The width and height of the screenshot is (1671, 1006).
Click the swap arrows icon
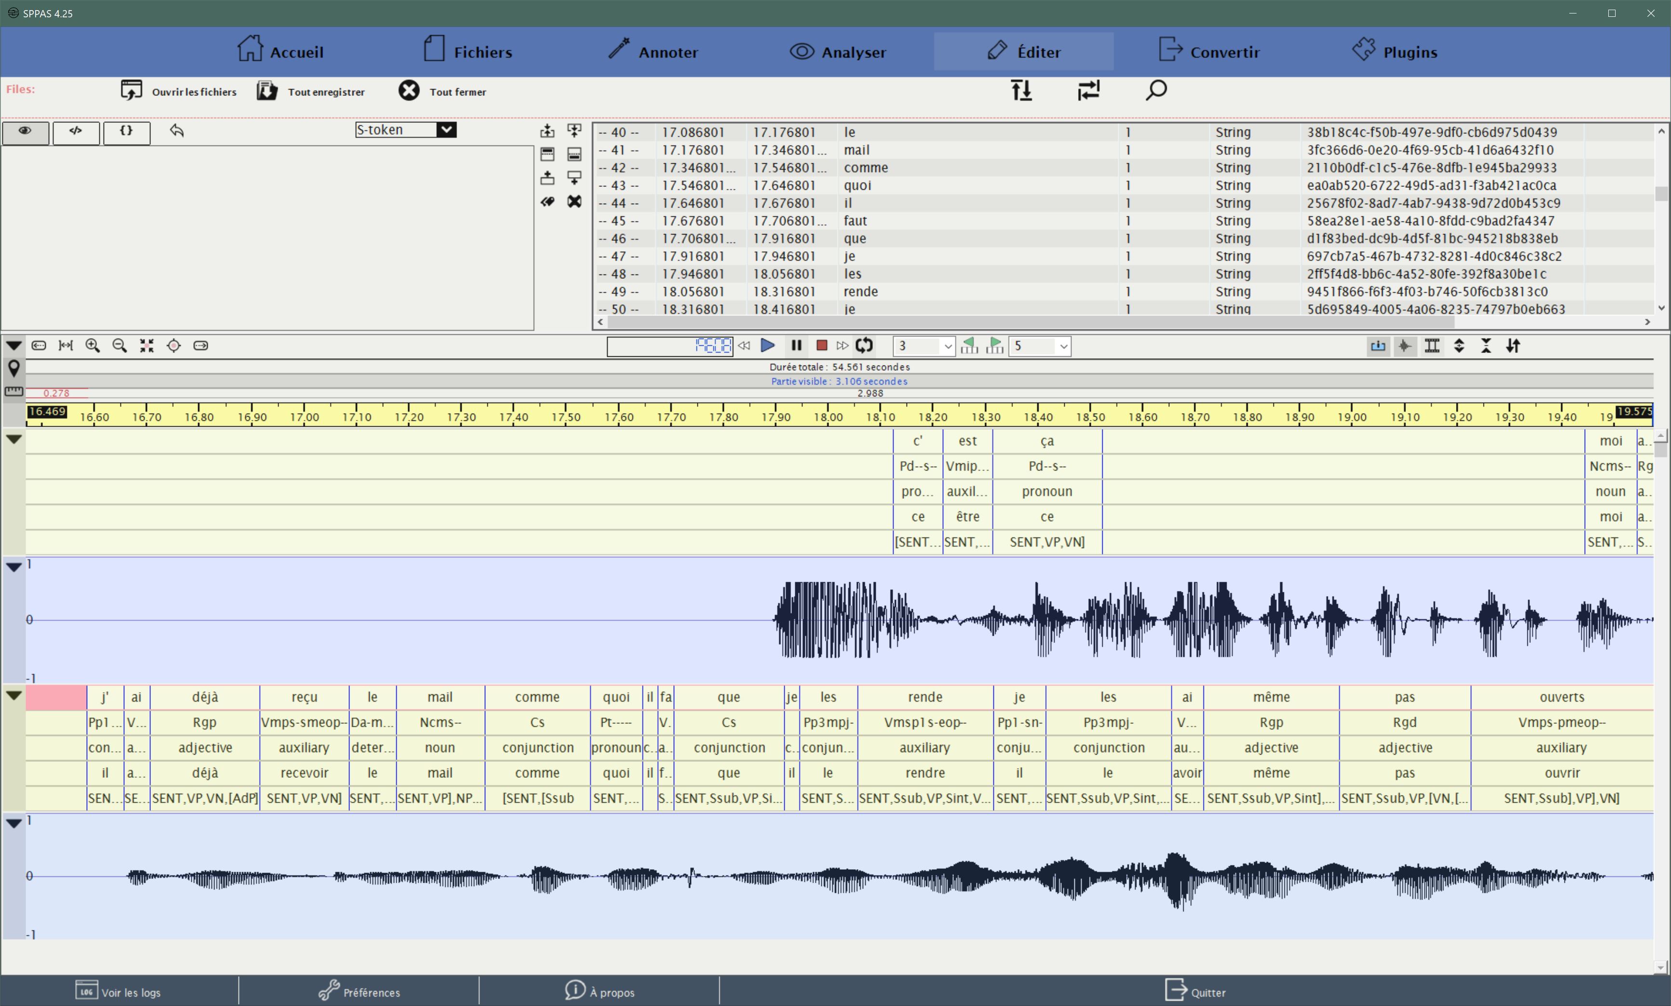1088,90
